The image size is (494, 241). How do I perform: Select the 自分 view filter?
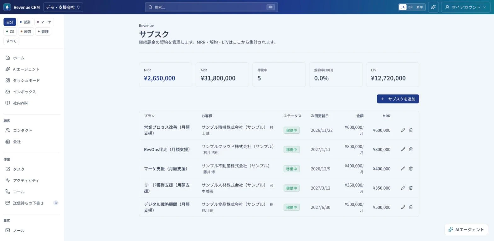coord(10,22)
